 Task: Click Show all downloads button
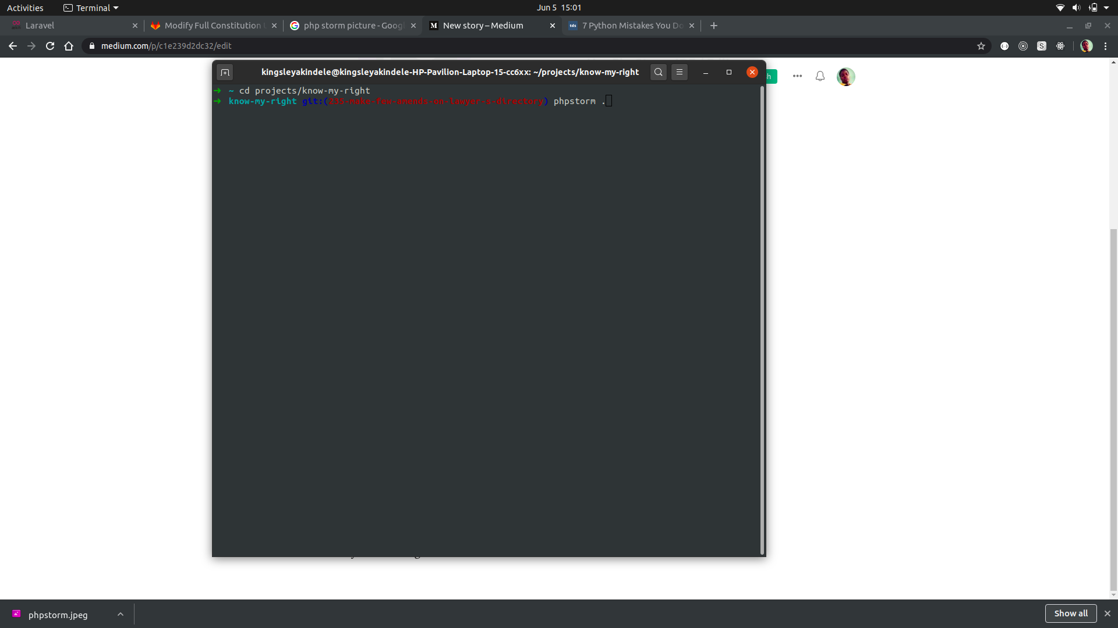[1071, 613]
